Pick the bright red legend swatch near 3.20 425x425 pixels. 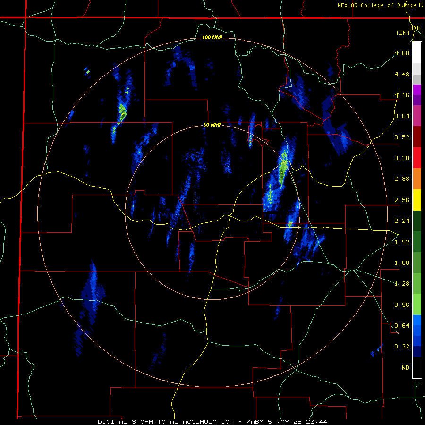pos(417,158)
